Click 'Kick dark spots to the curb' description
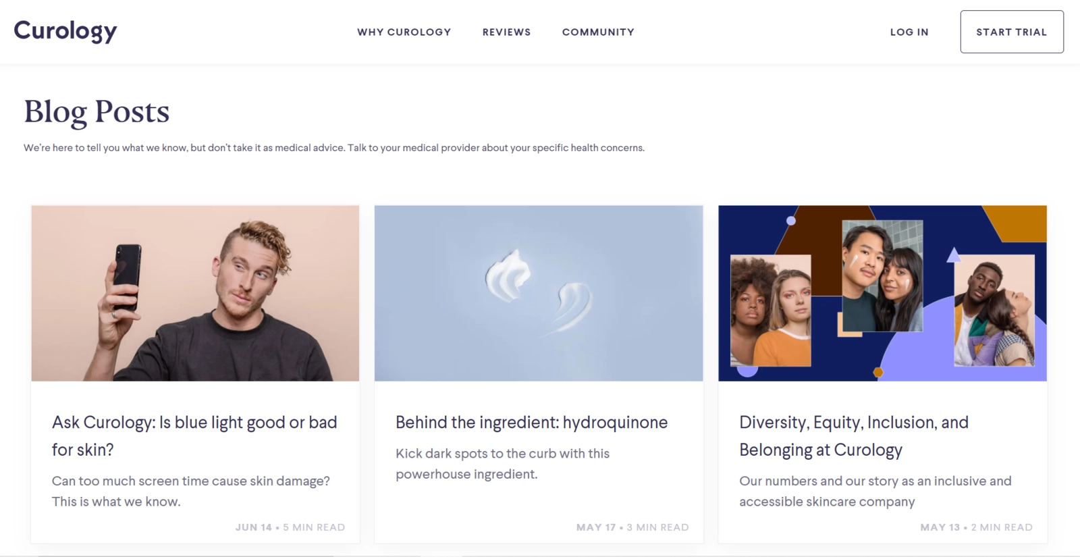The image size is (1080, 557). point(502,463)
